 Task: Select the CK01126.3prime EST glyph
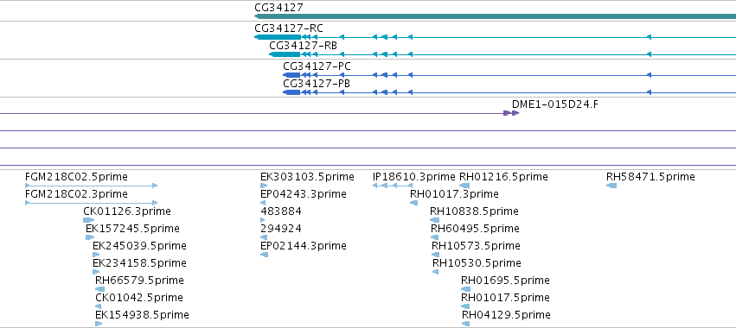pyautogui.click(x=89, y=220)
